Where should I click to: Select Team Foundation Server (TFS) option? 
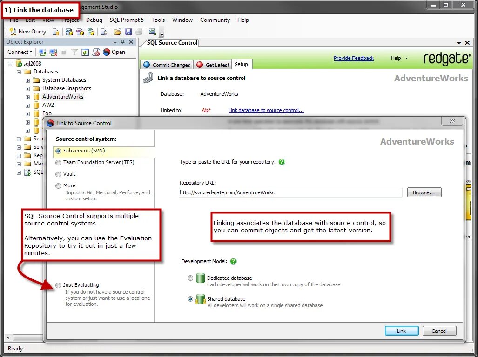[x=58, y=163]
